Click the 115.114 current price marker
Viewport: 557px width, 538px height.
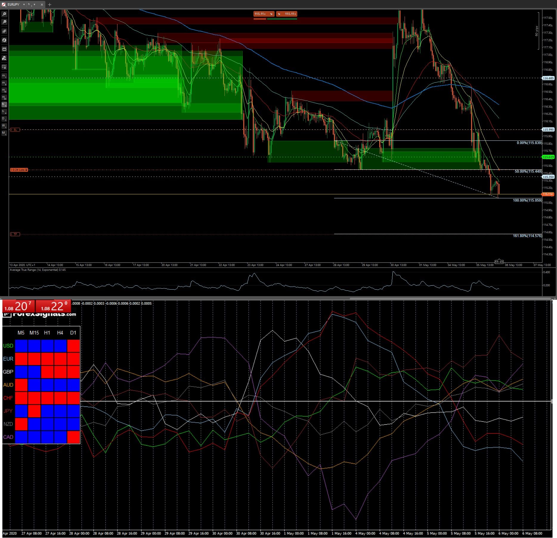548,194
